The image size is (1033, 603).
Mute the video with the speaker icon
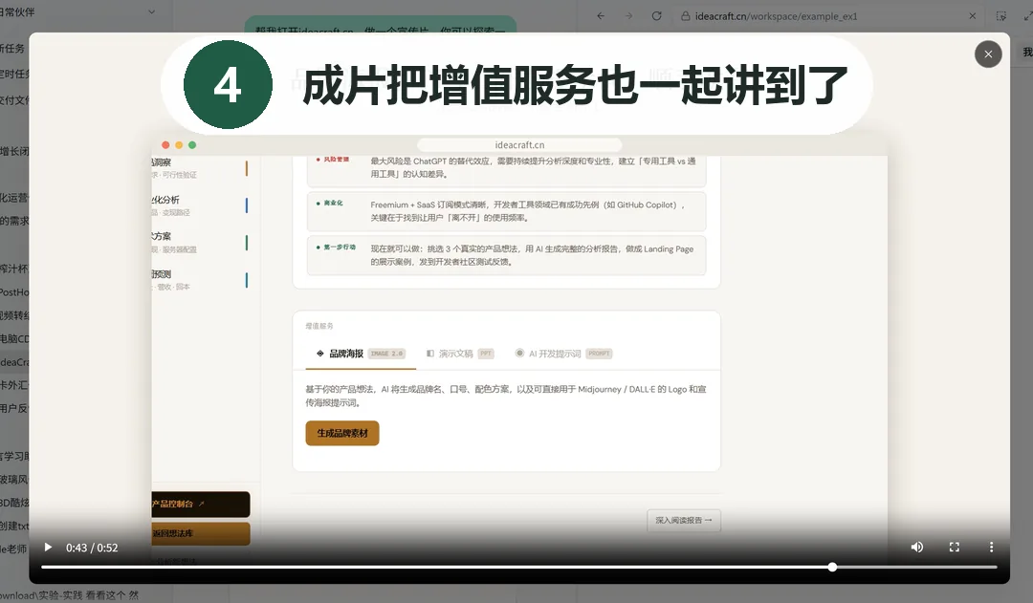pos(917,547)
